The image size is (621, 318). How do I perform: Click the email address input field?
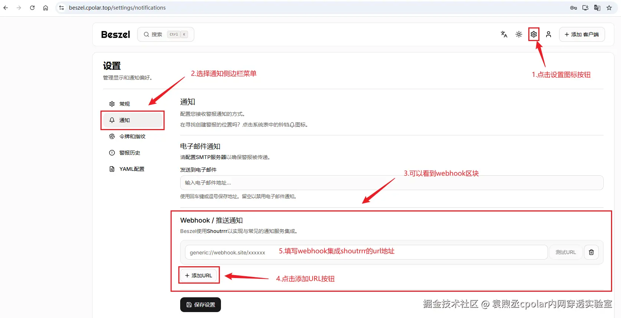[x=392, y=183]
